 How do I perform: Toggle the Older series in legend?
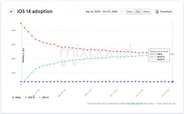16,97
